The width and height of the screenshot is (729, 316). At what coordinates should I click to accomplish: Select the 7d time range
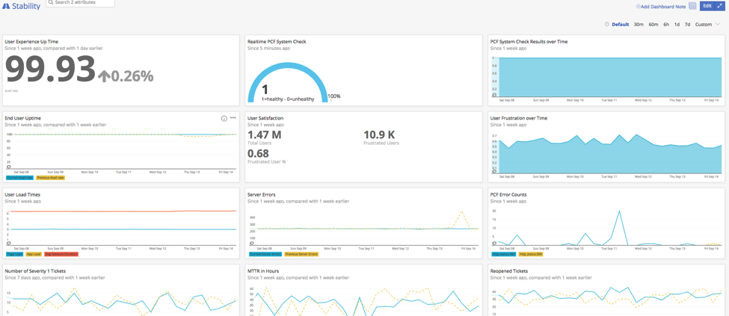coord(687,25)
